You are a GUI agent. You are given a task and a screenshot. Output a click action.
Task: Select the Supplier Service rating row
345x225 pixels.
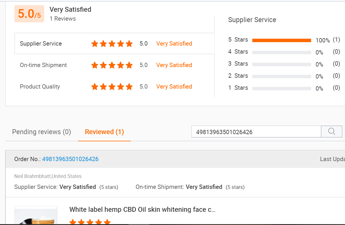[114, 44]
